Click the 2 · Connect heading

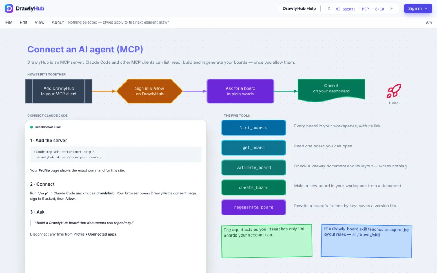click(x=42, y=184)
